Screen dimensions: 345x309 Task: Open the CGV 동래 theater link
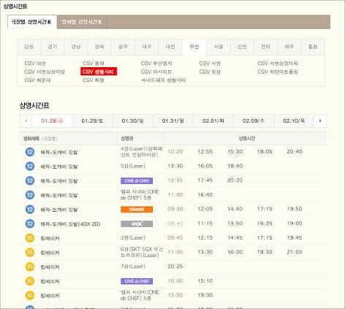coord(94,64)
